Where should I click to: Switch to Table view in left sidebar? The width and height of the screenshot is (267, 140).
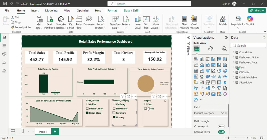coord(4,46)
